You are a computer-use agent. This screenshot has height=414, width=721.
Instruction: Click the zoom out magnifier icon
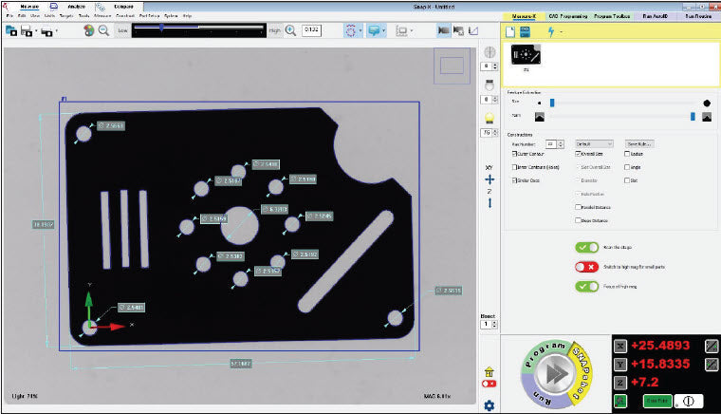point(104,30)
